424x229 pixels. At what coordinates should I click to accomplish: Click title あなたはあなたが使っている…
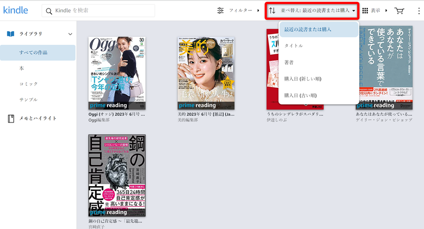tap(384, 114)
